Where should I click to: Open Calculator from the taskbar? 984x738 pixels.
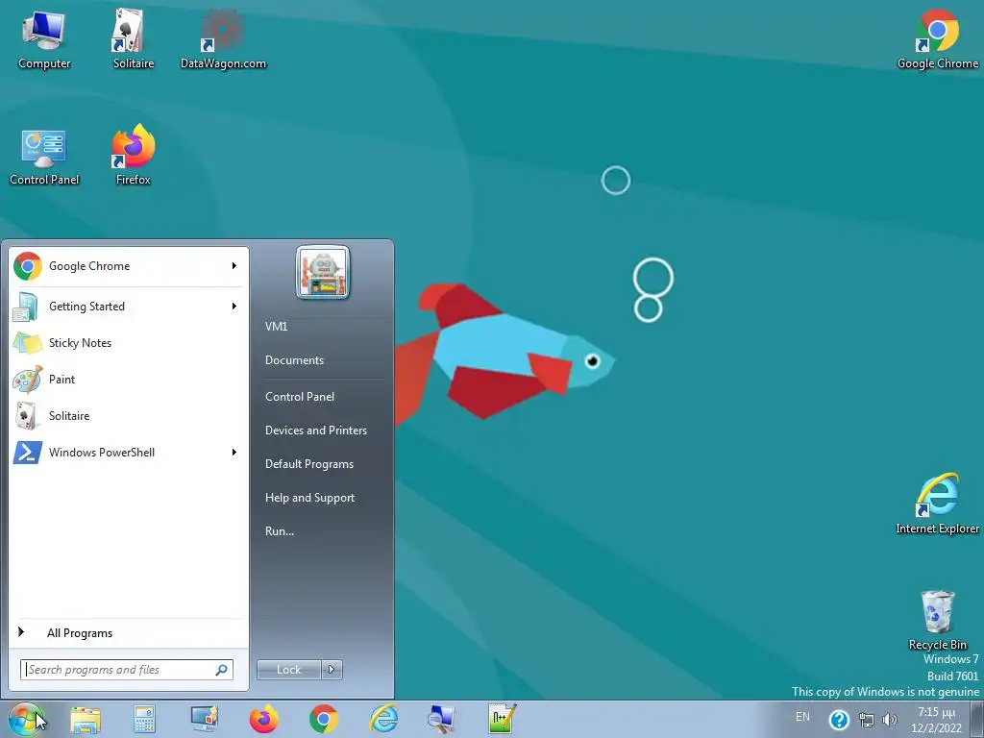[x=144, y=719]
